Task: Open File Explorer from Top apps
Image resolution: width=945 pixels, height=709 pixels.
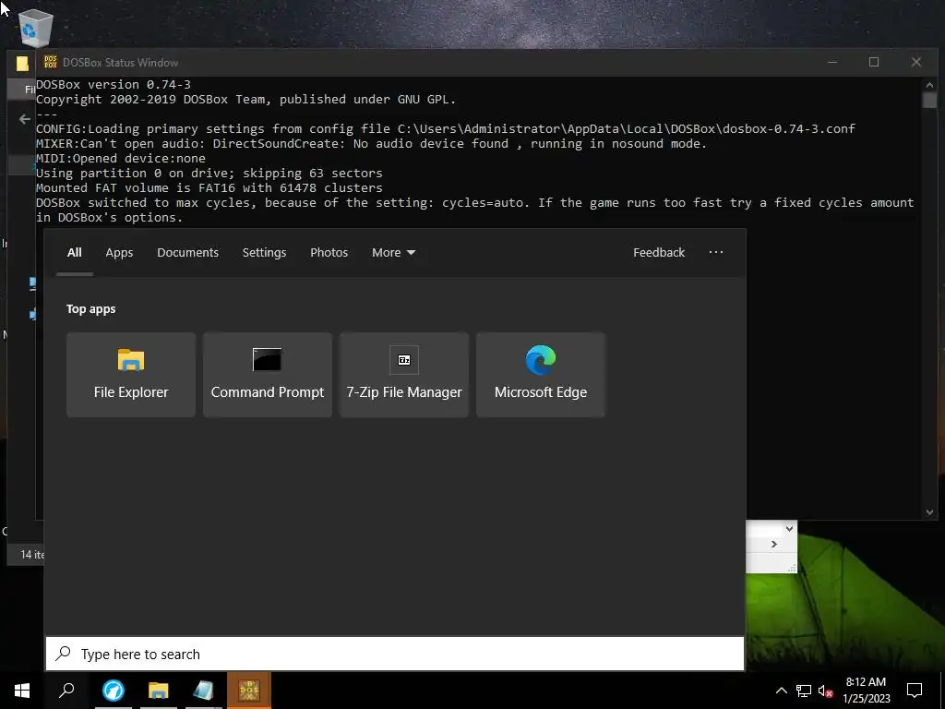Action: (x=131, y=375)
